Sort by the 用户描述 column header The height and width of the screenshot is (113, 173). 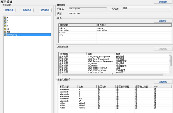(x=134, y=25)
